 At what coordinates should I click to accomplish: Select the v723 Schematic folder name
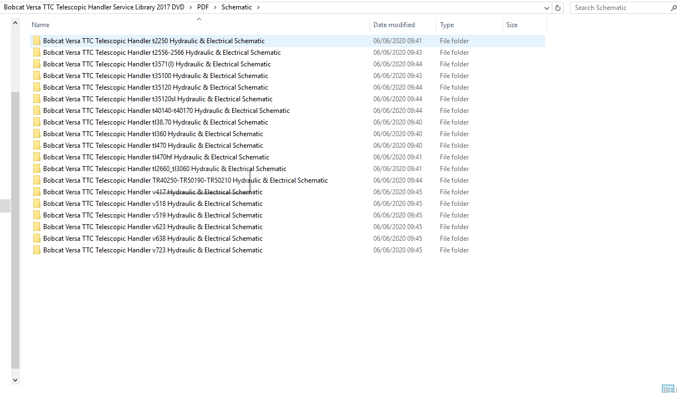(153, 250)
